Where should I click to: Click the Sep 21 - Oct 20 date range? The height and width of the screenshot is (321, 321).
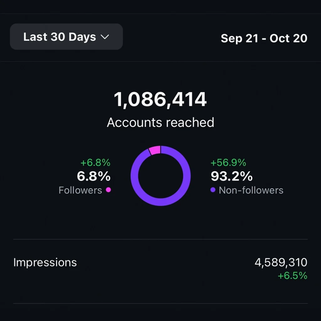coord(264,38)
